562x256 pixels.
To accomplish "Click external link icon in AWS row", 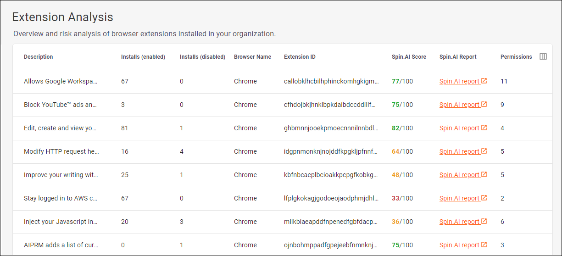I will [x=484, y=198].
